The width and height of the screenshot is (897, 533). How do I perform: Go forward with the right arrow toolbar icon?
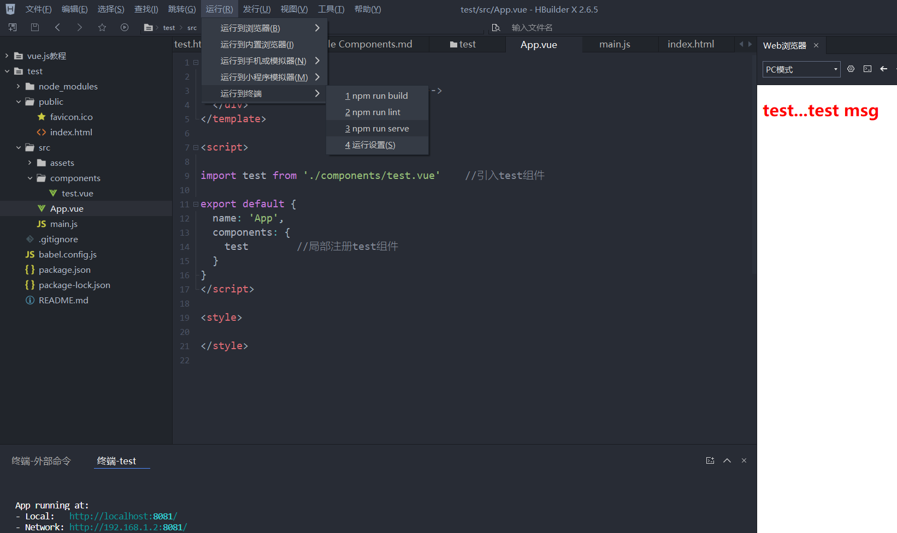pyautogui.click(x=80, y=27)
